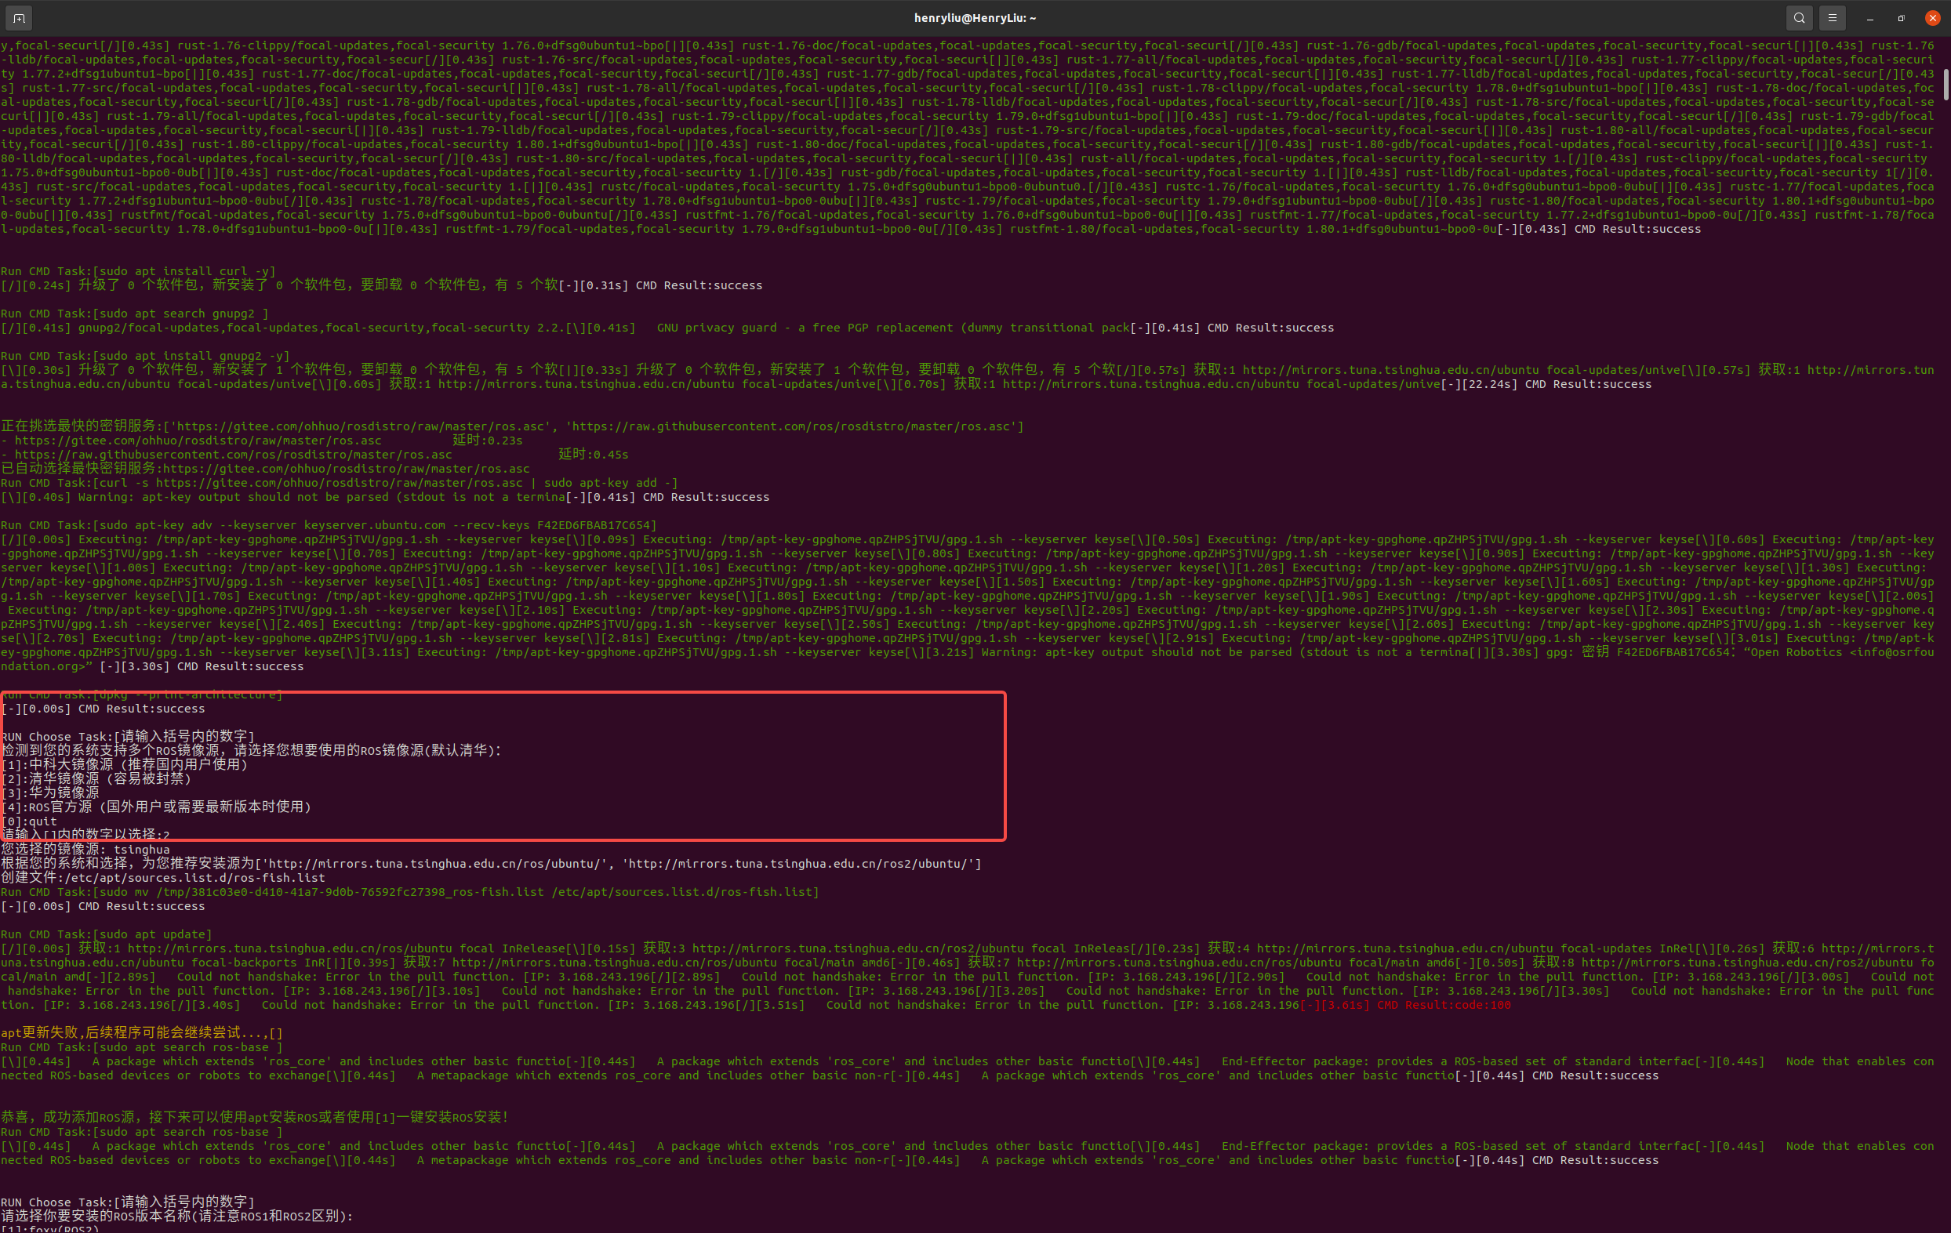The image size is (1951, 1233).
Task: Click option [2] 清华镜像源 line
Action: (x=96, y=778)
